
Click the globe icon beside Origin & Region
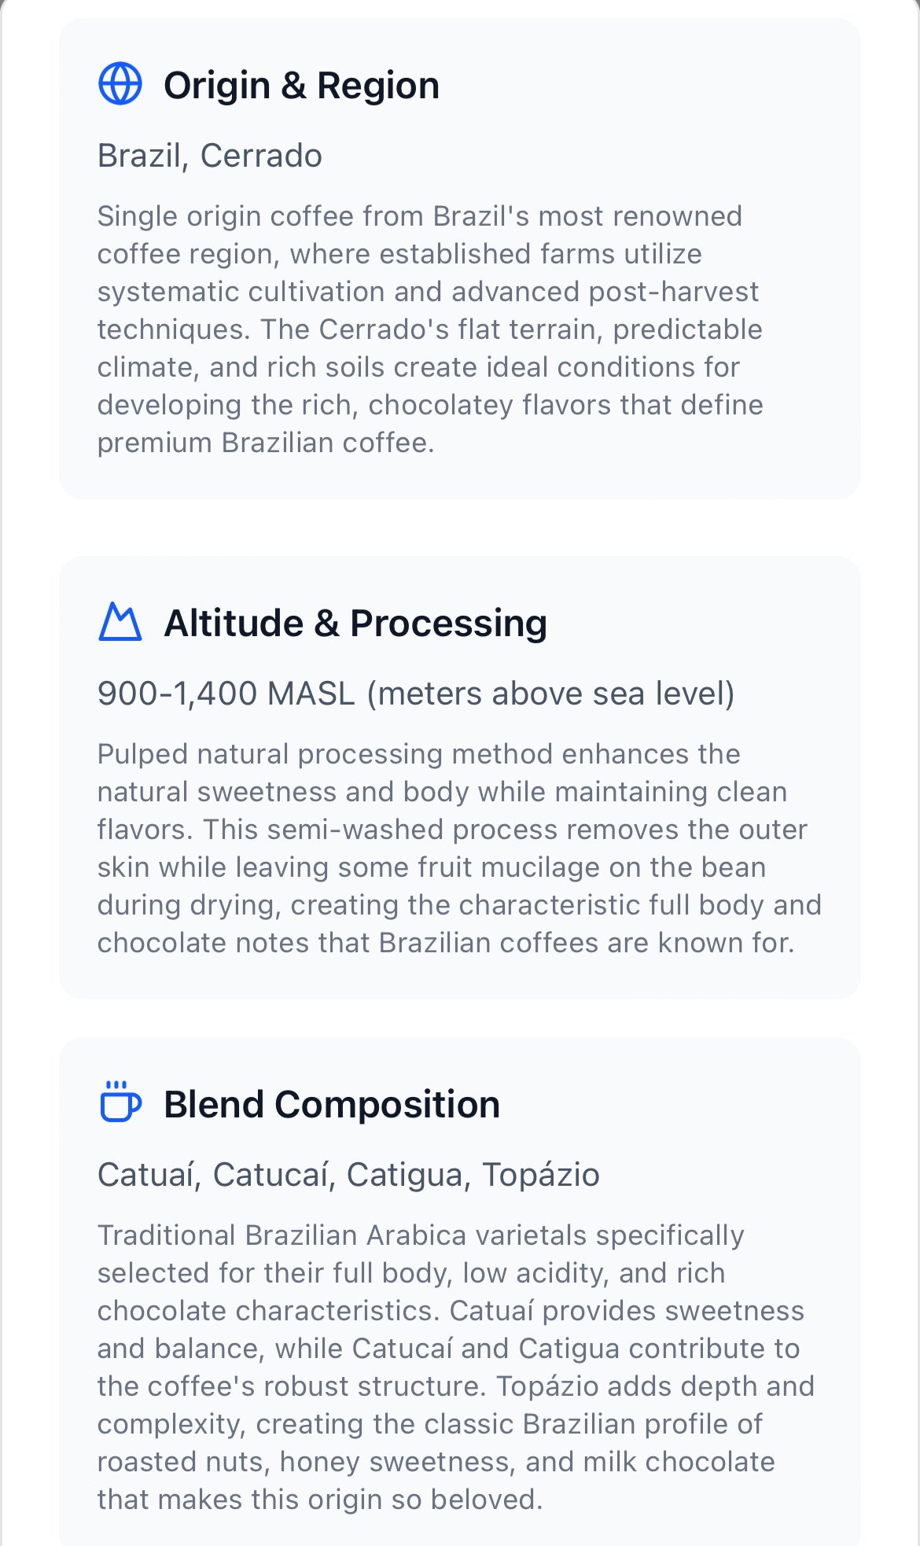pos(120,83)
